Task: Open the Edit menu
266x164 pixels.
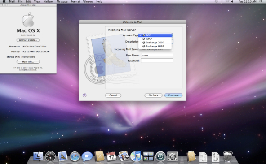Action: pos(28,1)
